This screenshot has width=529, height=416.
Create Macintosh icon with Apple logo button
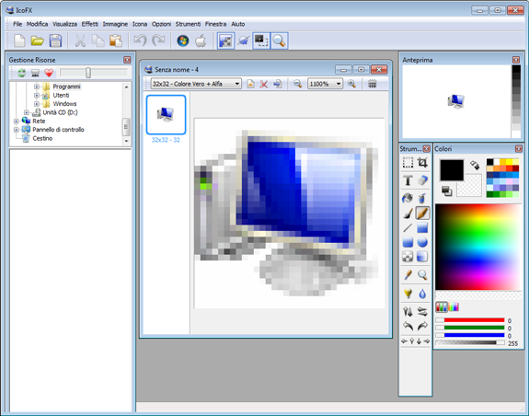pos(201,40)
